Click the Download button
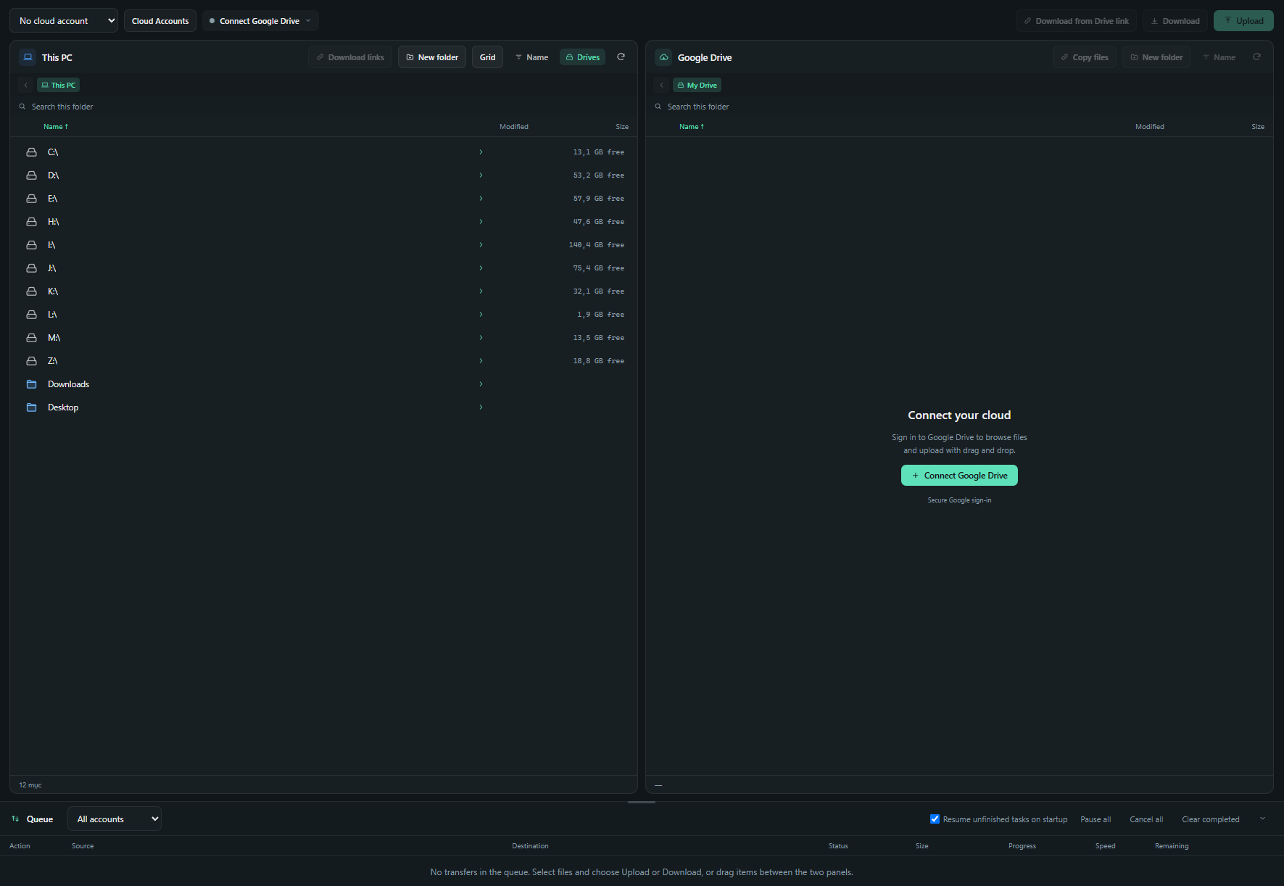1284x886 pixels. (x=1175, y=21)
